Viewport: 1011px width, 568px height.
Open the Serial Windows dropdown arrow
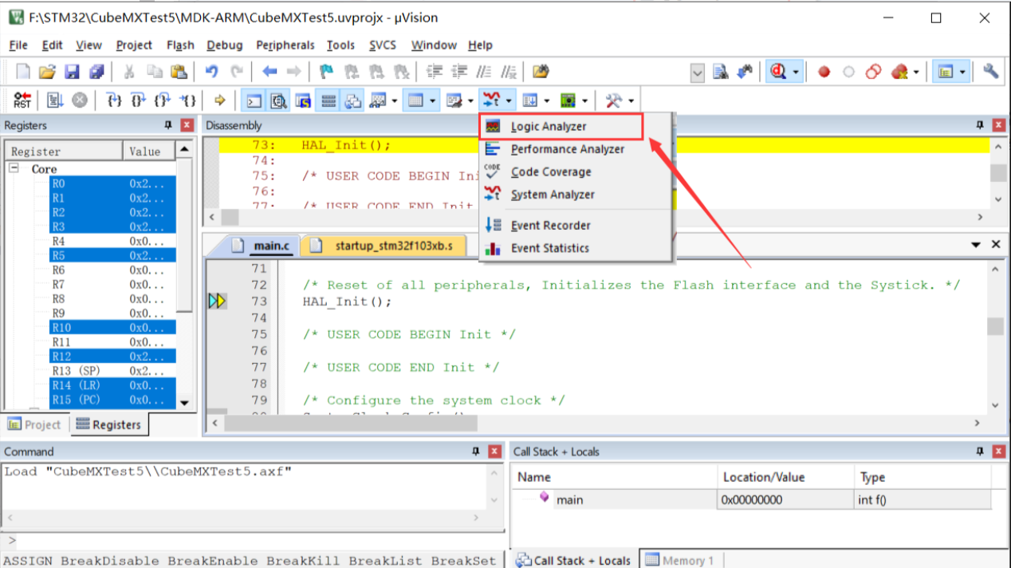click(471, 101)
